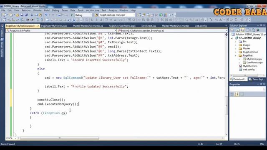
Task: Open the Architecture menu
Action: tap(93, 10)
